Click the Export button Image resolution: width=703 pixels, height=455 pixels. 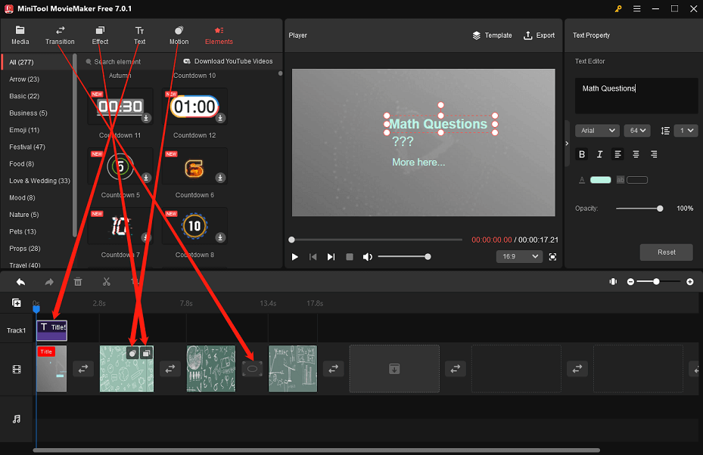pos(539,36)
